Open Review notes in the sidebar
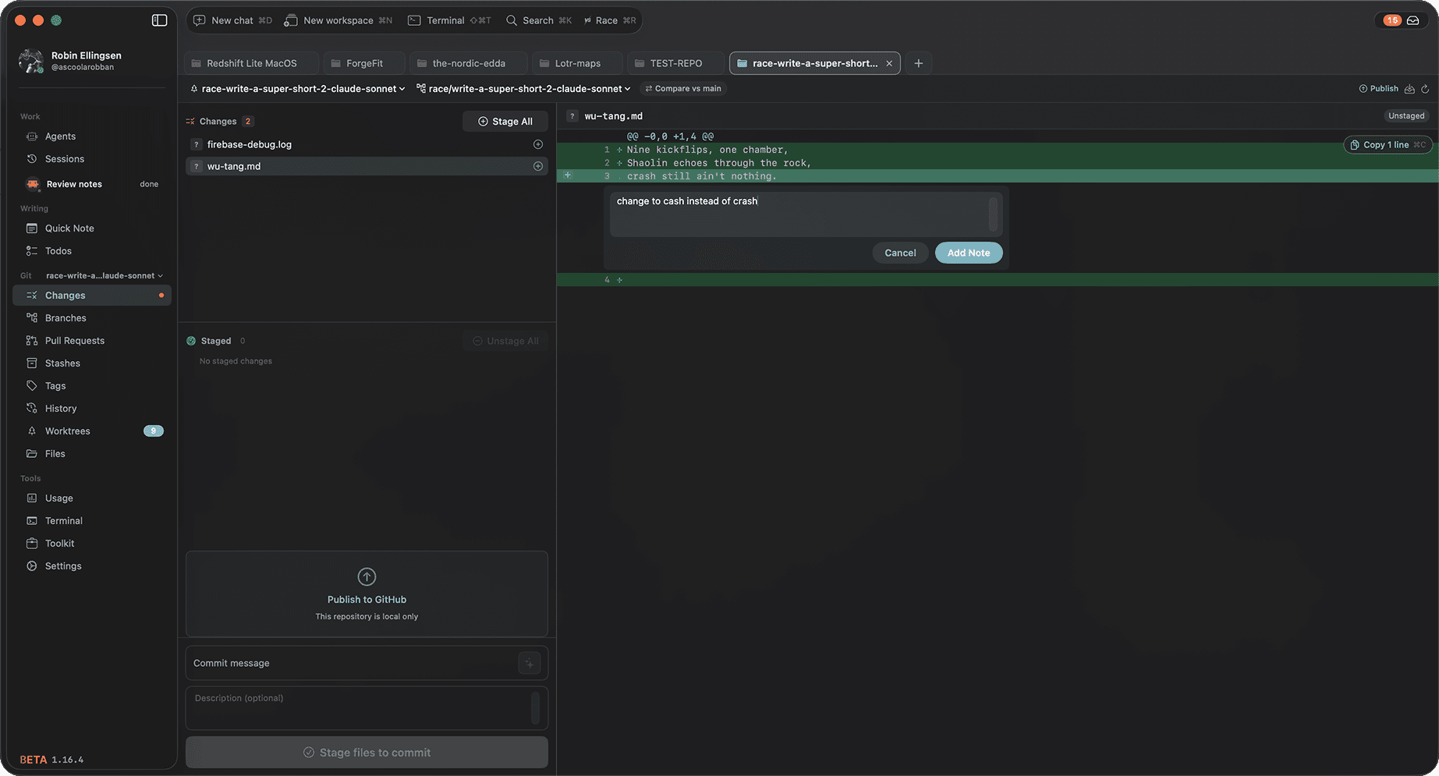 click(x=92, y=184)
